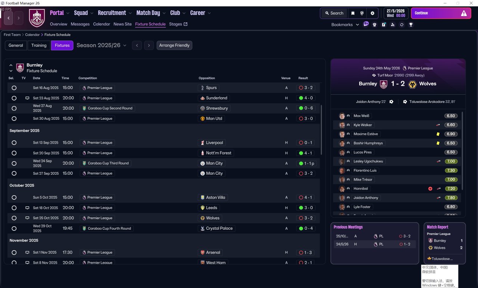Click the external link icon beside Stages

(x=186, y=24)
